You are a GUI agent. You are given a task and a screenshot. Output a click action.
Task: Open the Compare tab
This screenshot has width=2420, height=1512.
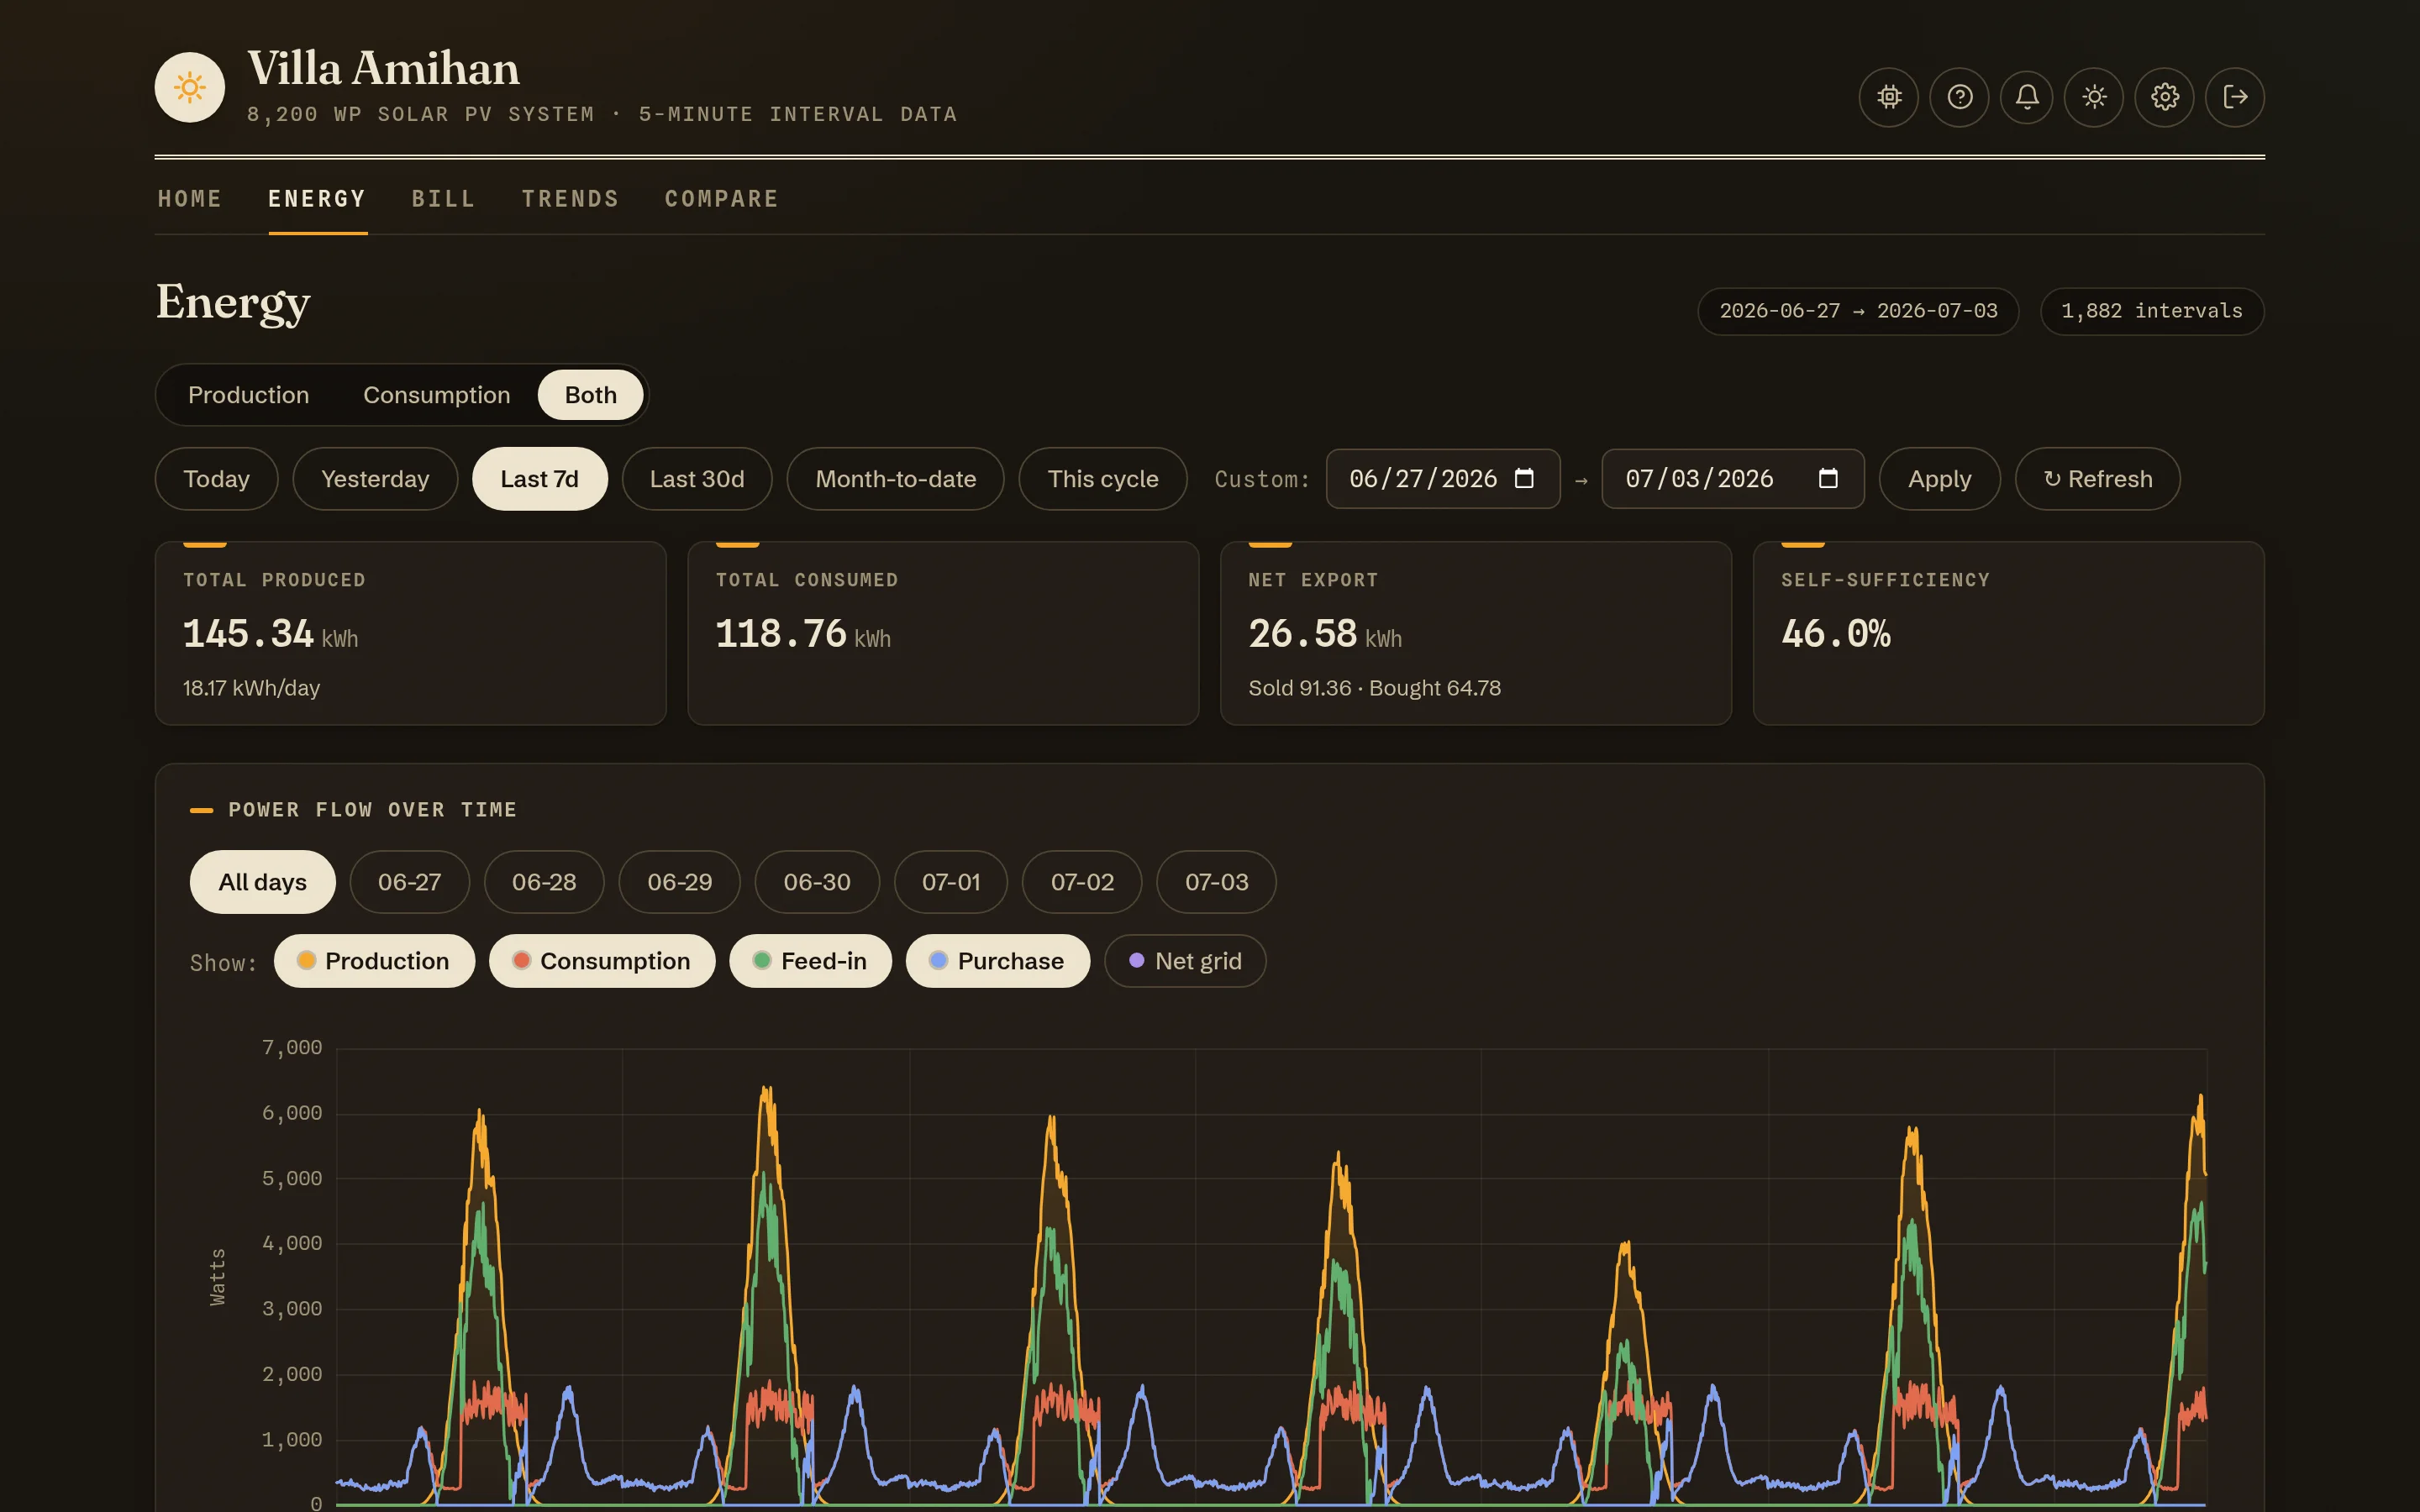(x=722, y=199)
